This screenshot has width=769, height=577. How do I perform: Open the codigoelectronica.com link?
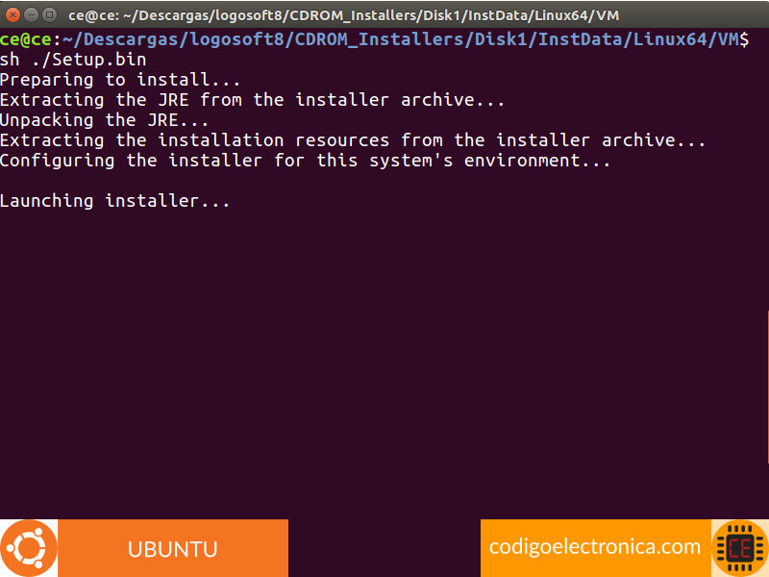(x=595, y=547)
